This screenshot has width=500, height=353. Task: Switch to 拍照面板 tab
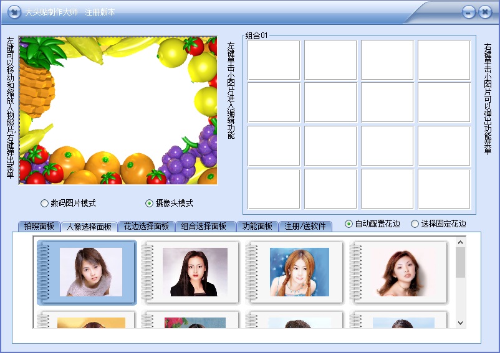39,227
